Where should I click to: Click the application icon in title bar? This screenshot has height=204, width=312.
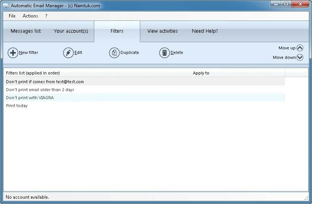tap(6, 6)
